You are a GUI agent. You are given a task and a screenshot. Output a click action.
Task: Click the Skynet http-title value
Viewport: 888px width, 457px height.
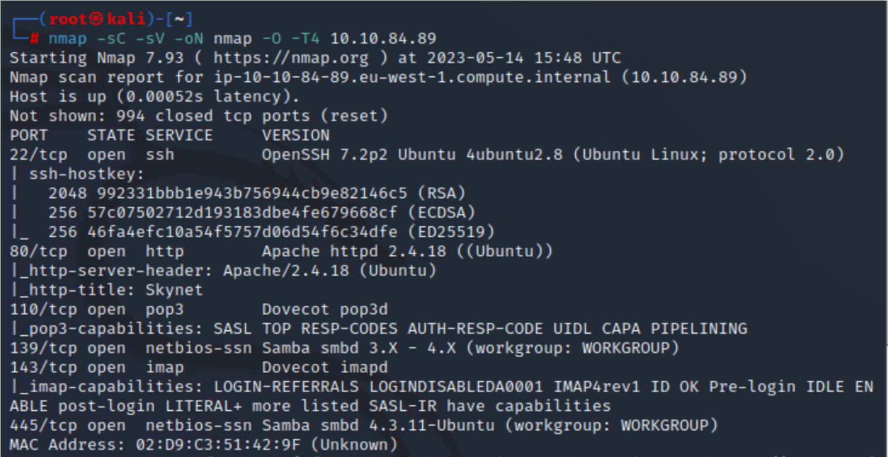174,290
